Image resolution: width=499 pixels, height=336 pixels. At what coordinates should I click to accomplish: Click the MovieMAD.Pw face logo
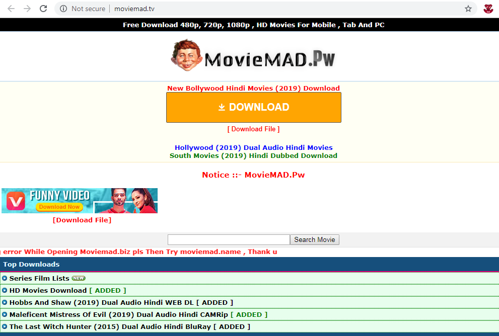click(186, 55)
